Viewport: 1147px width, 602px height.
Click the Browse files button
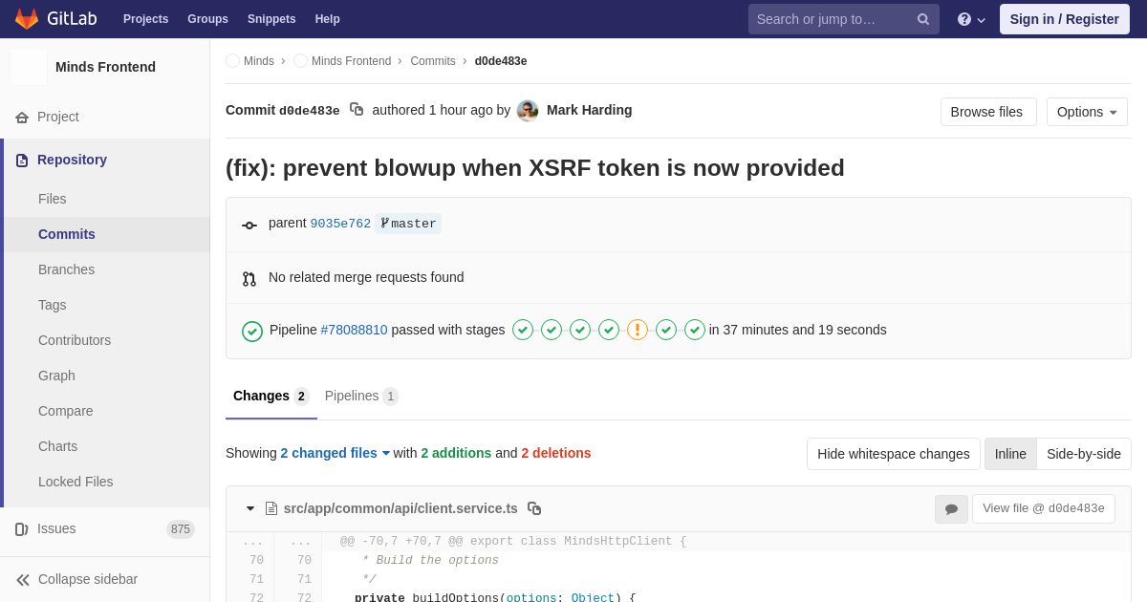coord(988,112)
